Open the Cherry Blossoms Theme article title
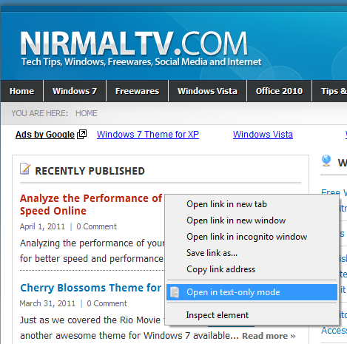 pos(91,288)
